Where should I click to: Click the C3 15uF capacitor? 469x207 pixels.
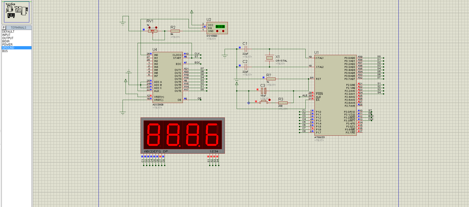coord(263,91)
